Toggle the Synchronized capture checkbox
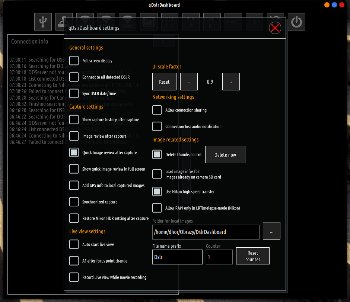The width and height of the screenshot is (350, 302). click(74, 202)
